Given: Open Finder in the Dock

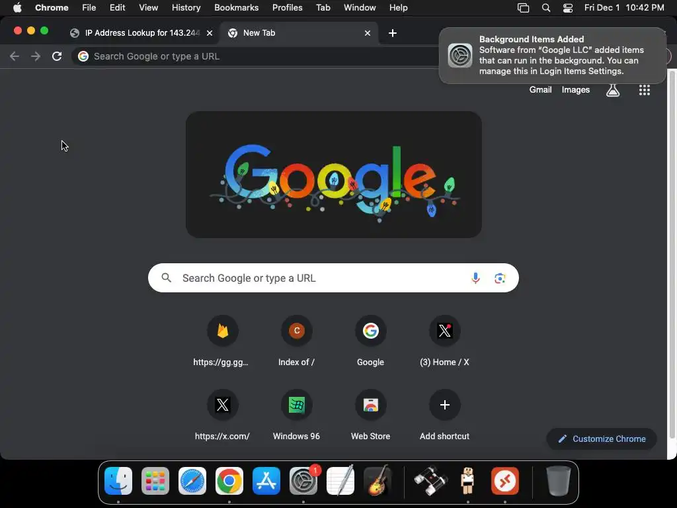Looking at the screenshot, I should point(118,480).
